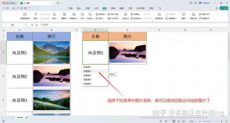230x123 pixels.
Task: Select 风景图4 in the dropdown list
Action: [x=95, y=80]
